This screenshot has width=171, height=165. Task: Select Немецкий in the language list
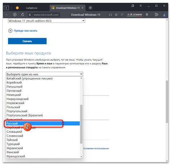coord(43,95)
